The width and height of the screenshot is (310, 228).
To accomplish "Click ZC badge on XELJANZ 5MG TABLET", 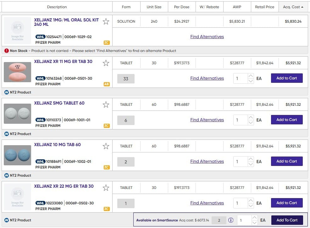I will pos(107,126).
